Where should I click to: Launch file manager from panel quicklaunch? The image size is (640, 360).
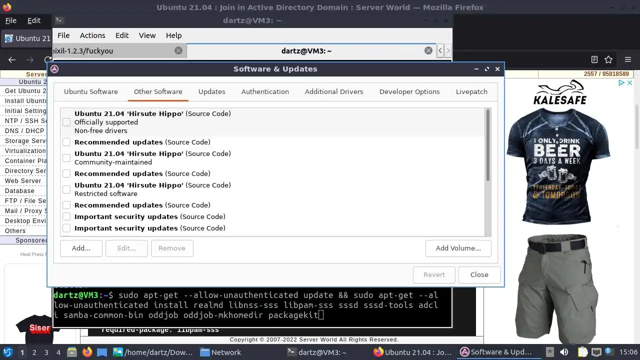click(72, 352)
